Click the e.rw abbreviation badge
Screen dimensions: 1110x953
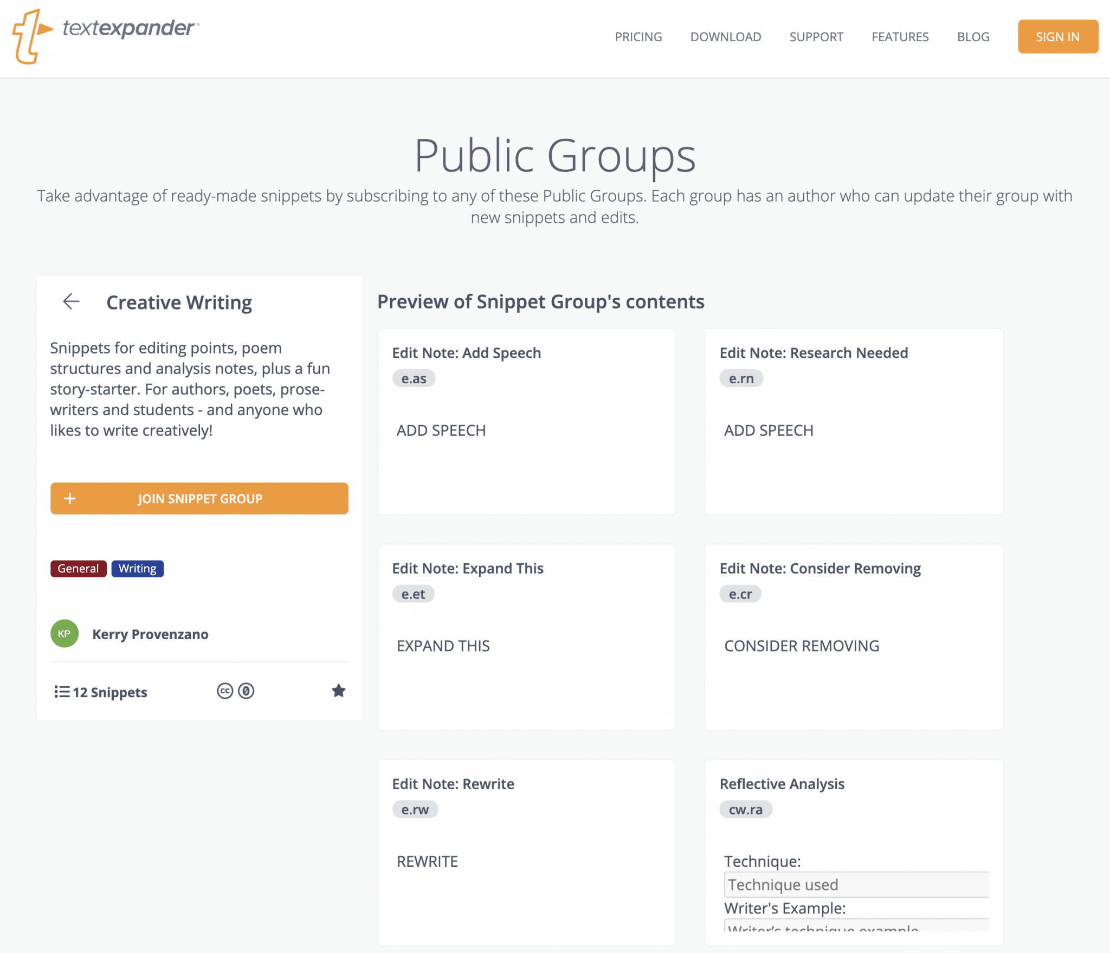point(415,809)
